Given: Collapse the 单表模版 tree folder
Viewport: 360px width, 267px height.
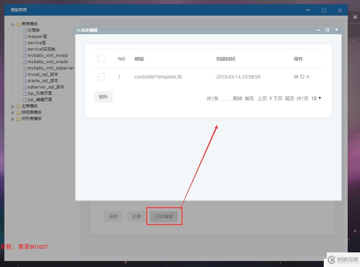Looking at the screenshot, I should 12,24.
